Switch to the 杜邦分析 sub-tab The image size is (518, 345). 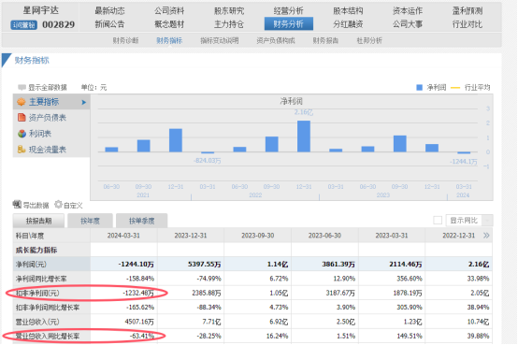pos(369,40)
